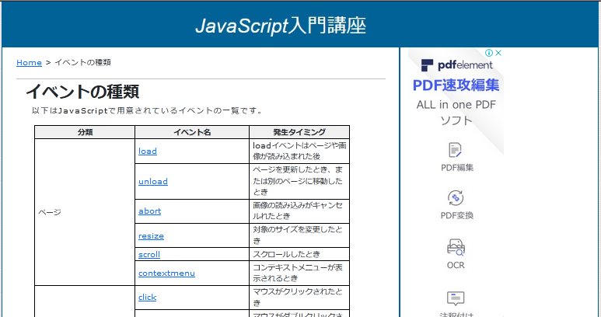Click the ALL in one PDF ソフト text

[456, 113]
